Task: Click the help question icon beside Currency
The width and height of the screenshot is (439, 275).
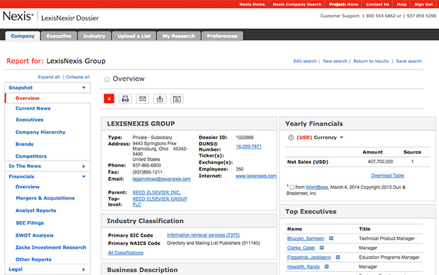Action: tap(291, 137)
